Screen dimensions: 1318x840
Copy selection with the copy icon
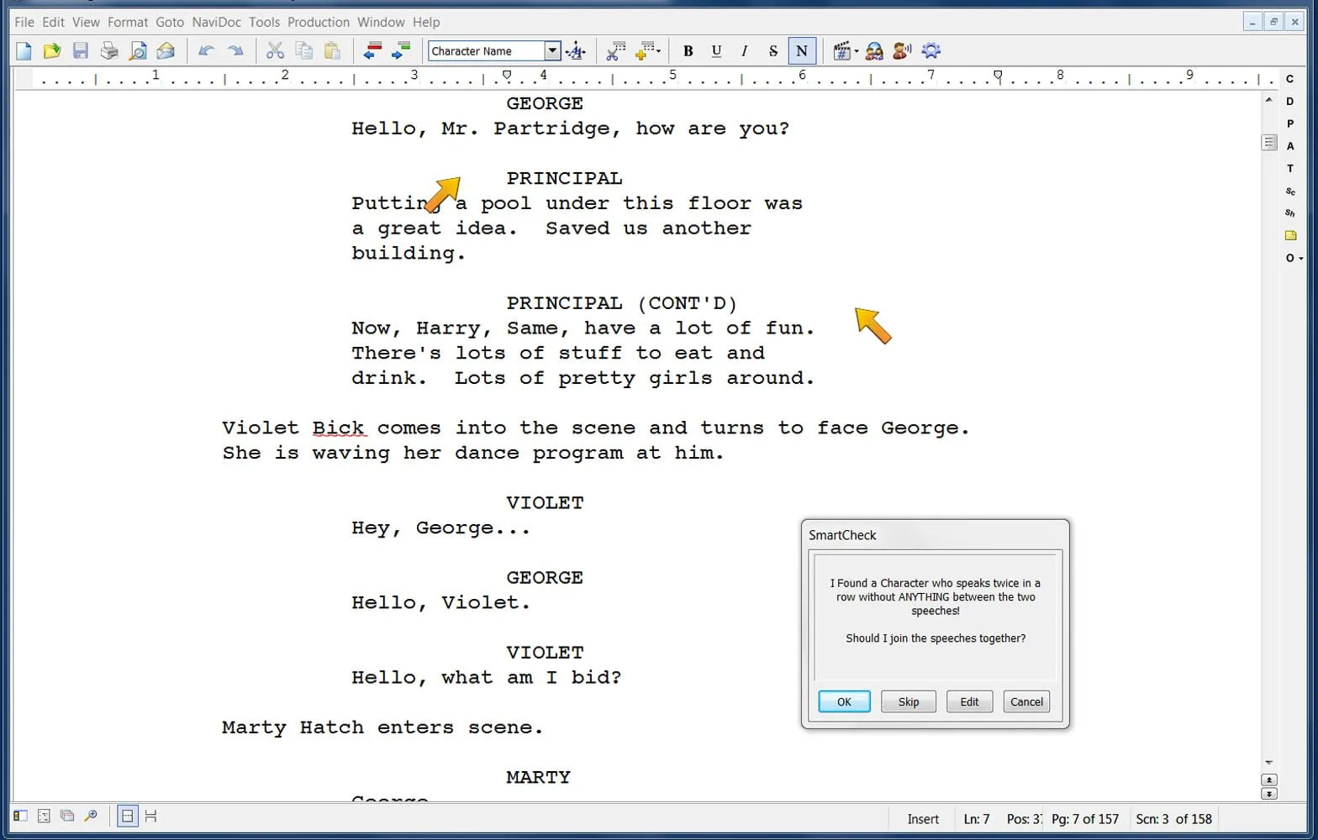tap(303, 51)
